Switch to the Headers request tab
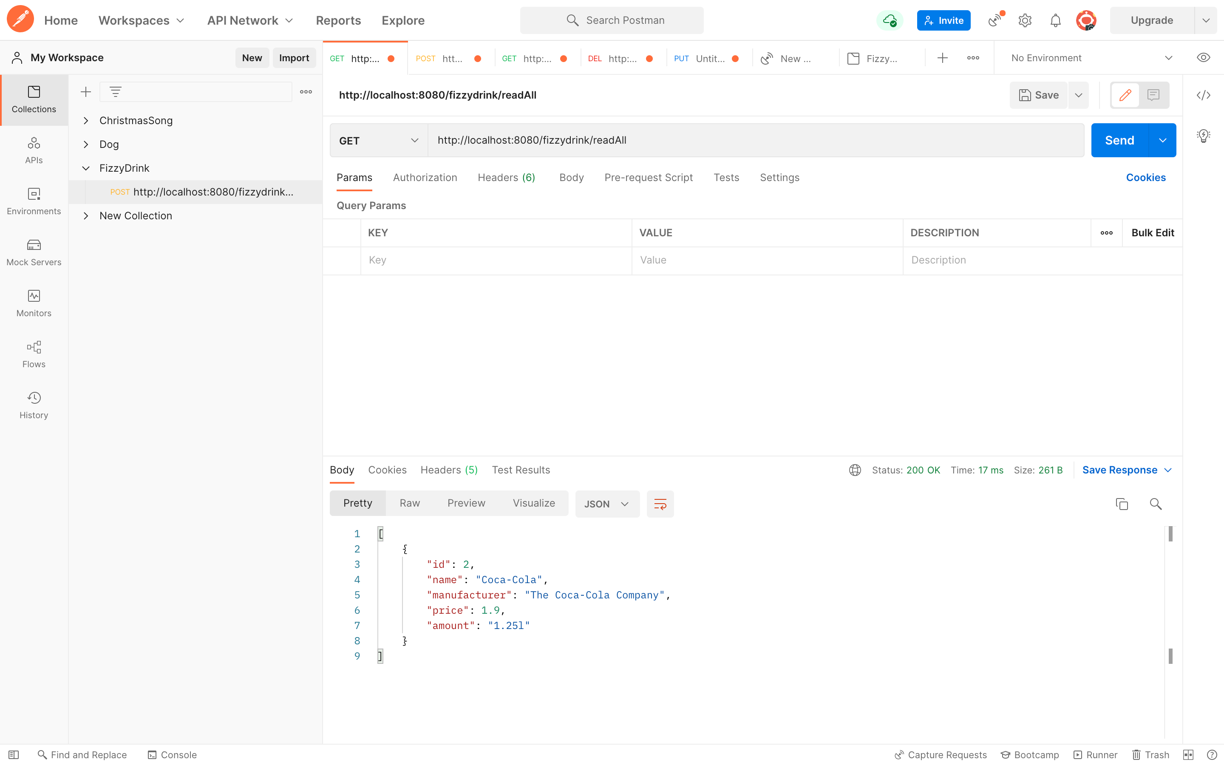The width and height of the screenshot is (1224, 765). tap(506, 177)
